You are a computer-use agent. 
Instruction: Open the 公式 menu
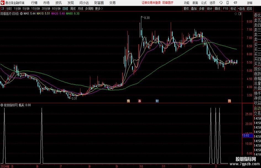[x=204, y=3]
